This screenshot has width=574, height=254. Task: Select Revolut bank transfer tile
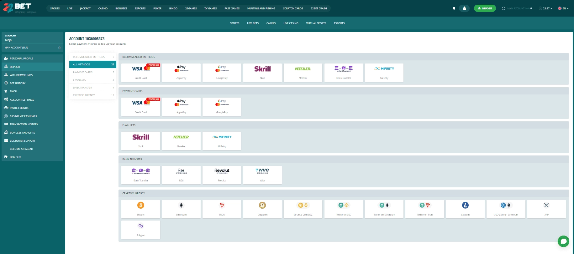(222, 175)
